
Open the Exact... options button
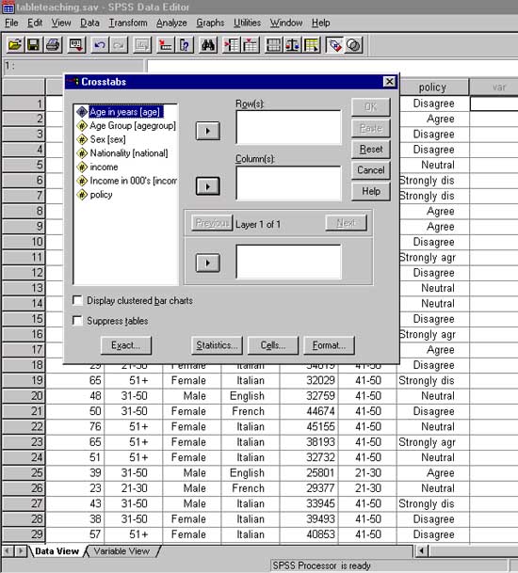click(x=126, y=345)
